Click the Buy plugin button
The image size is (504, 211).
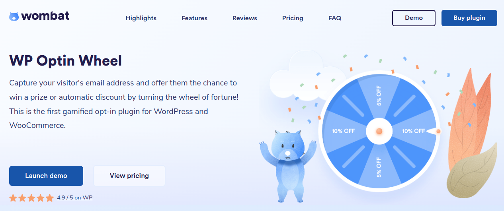click(x=469, y=18)
